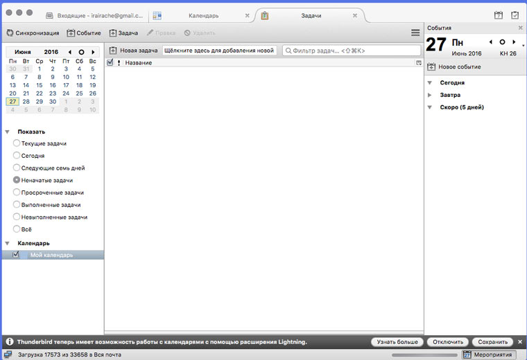Click Узнать больше button
Screen dimensions: 527x360
click(397, 342)
